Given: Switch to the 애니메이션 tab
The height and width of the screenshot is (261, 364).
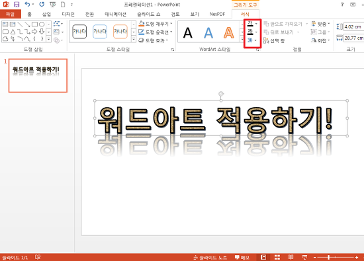Looking at the screenshot, I should pos(115,14).
